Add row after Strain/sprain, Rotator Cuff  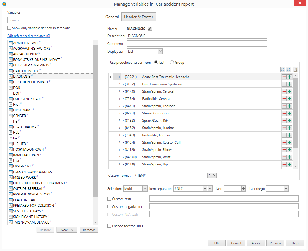[289, 142]
